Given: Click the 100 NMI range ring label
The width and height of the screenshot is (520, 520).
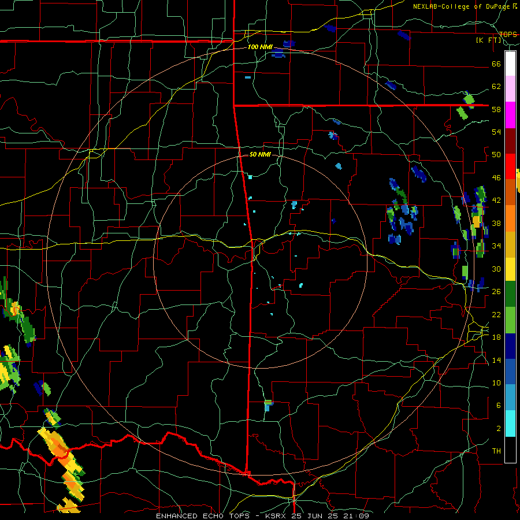Looking at the screenshot, I should [260, 47].
